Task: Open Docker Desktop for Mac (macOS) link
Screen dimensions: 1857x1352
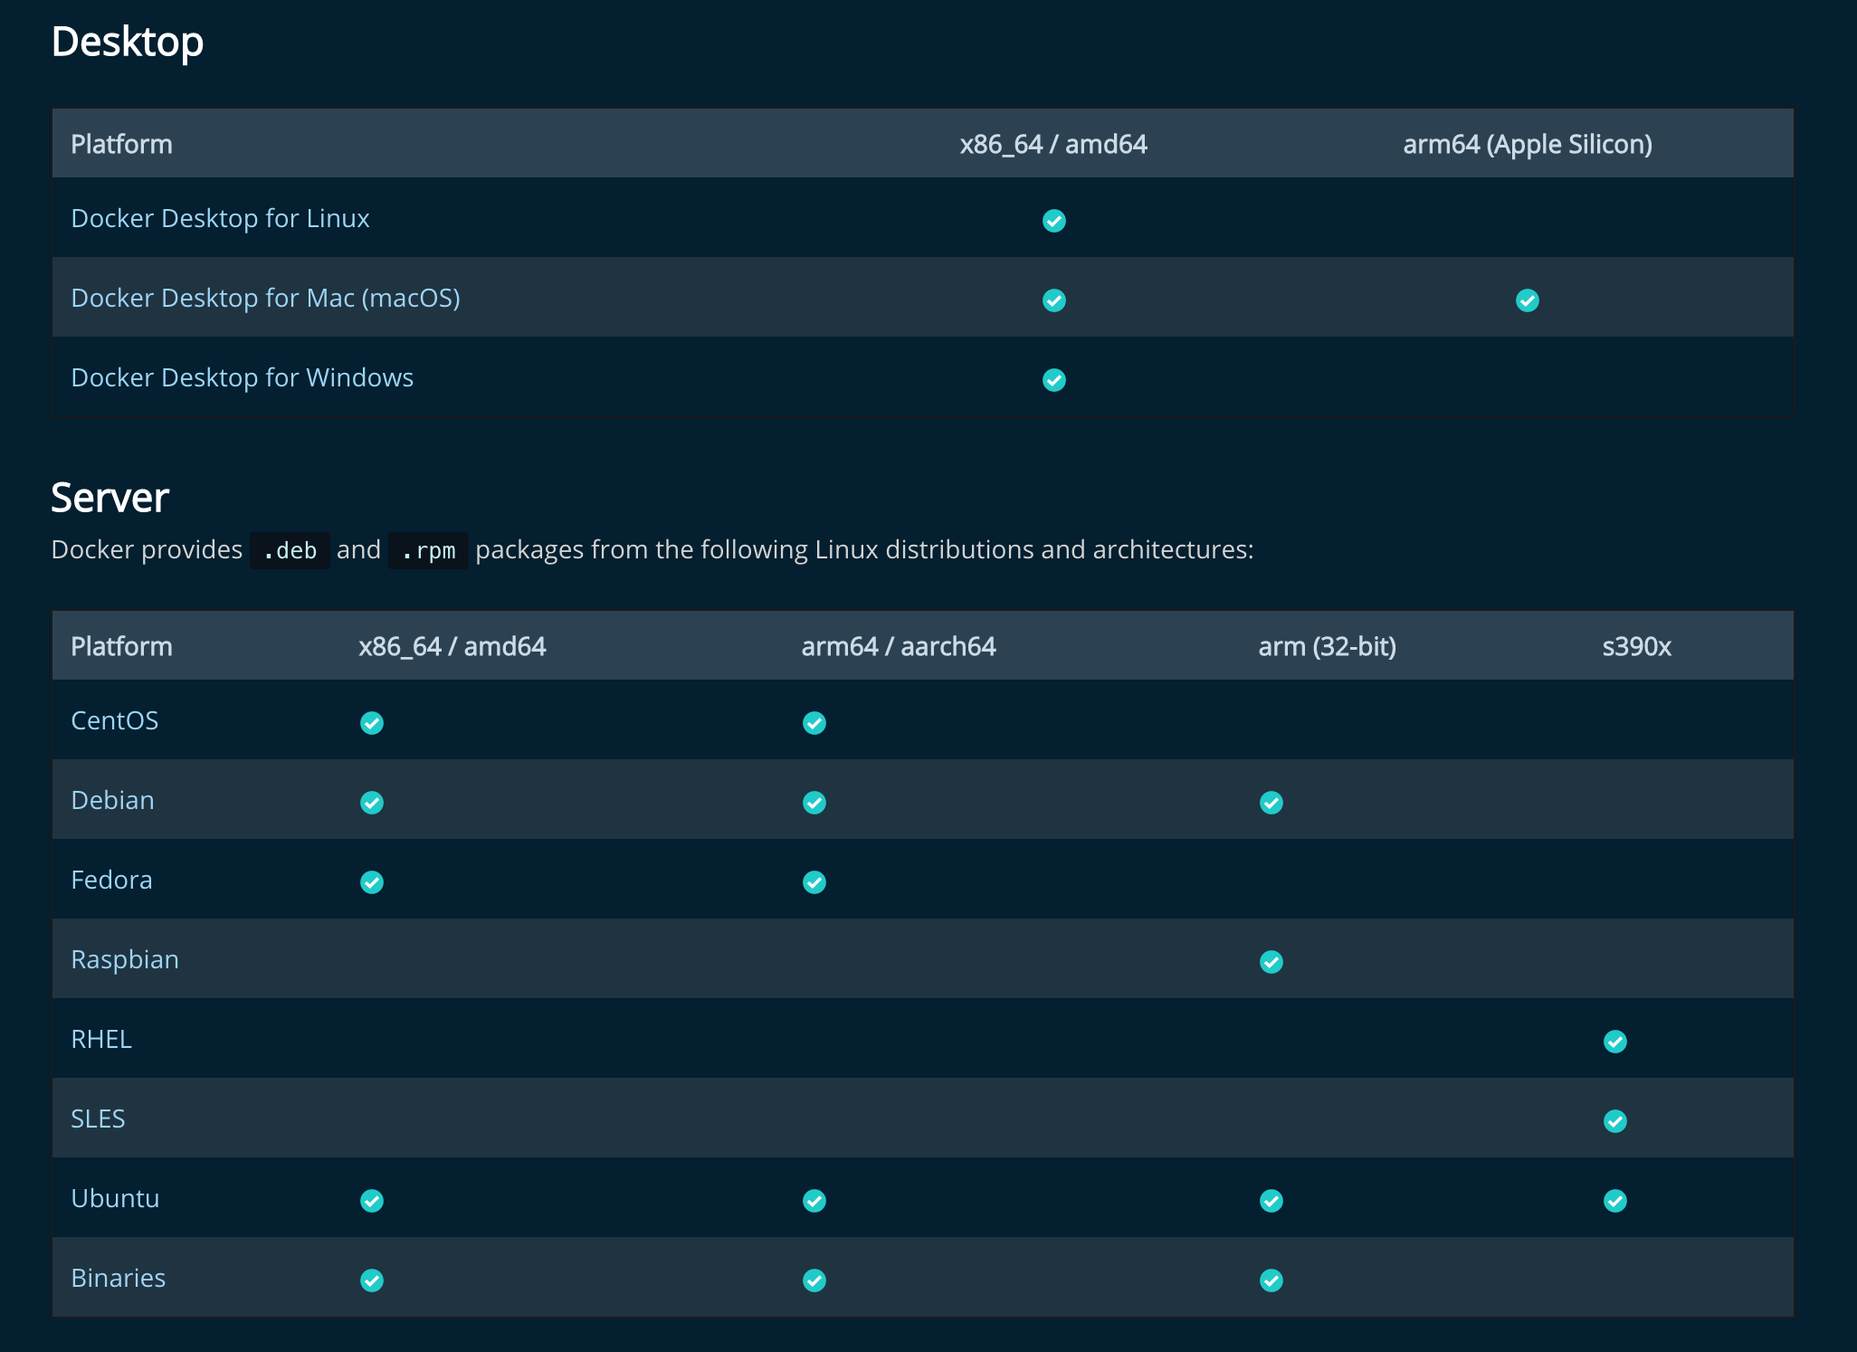Action: (265, 299)
